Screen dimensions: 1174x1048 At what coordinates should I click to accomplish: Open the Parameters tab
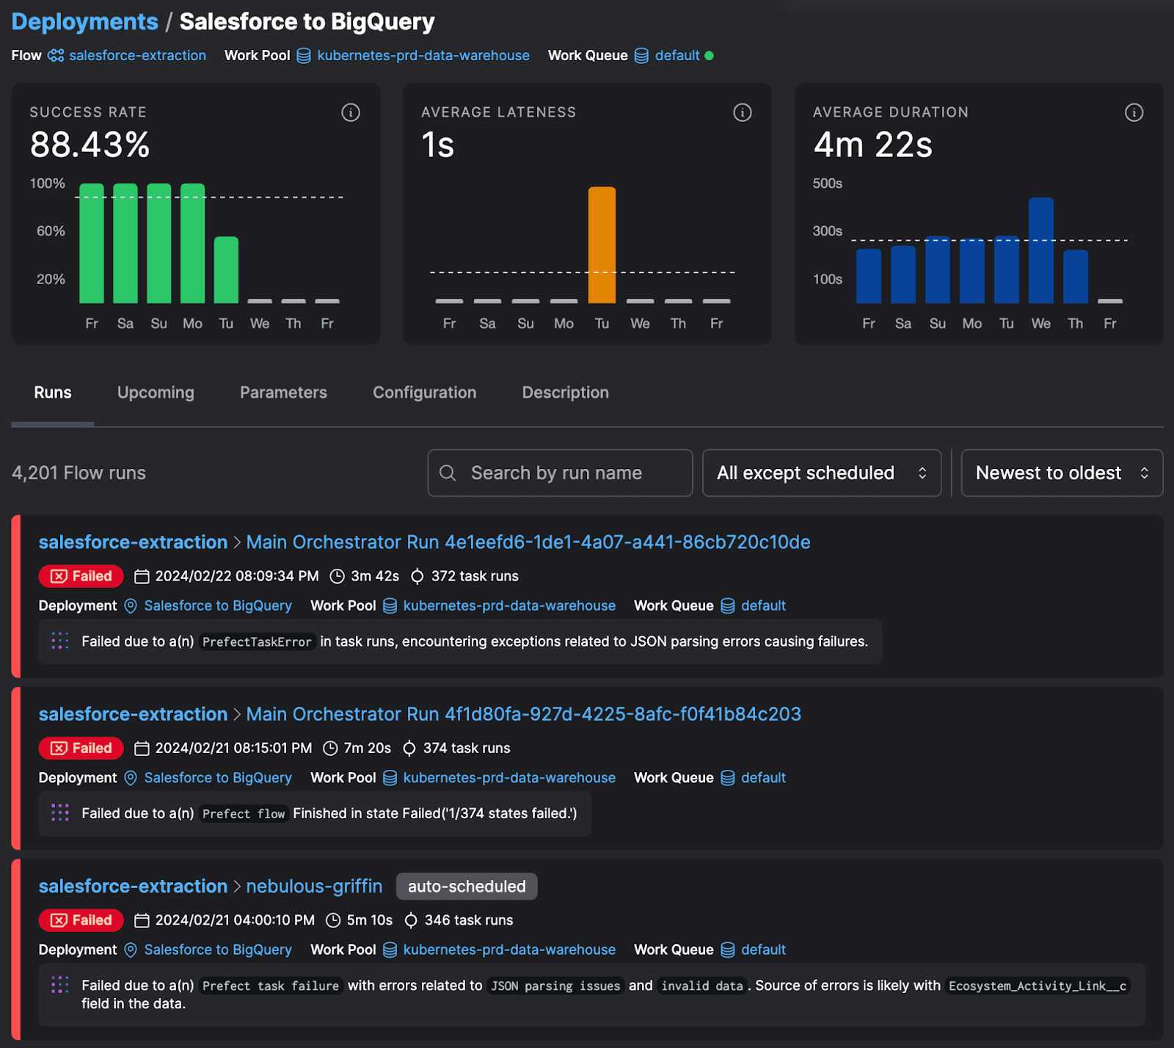pyautogui.click(x=283, y=393)
